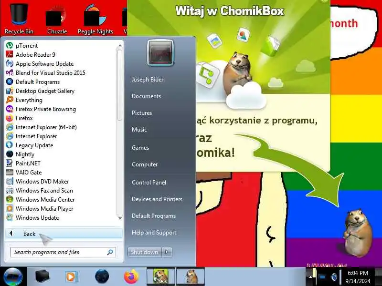Click the programs list scroll up arrow
Viewport: 382px width, 286px height.
(x=120, y=45)
